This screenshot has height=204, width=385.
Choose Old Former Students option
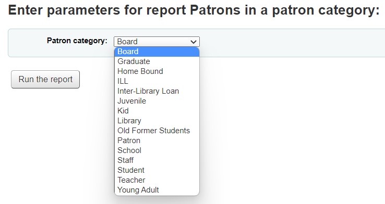pyautogui.click(x=157, y=131)
